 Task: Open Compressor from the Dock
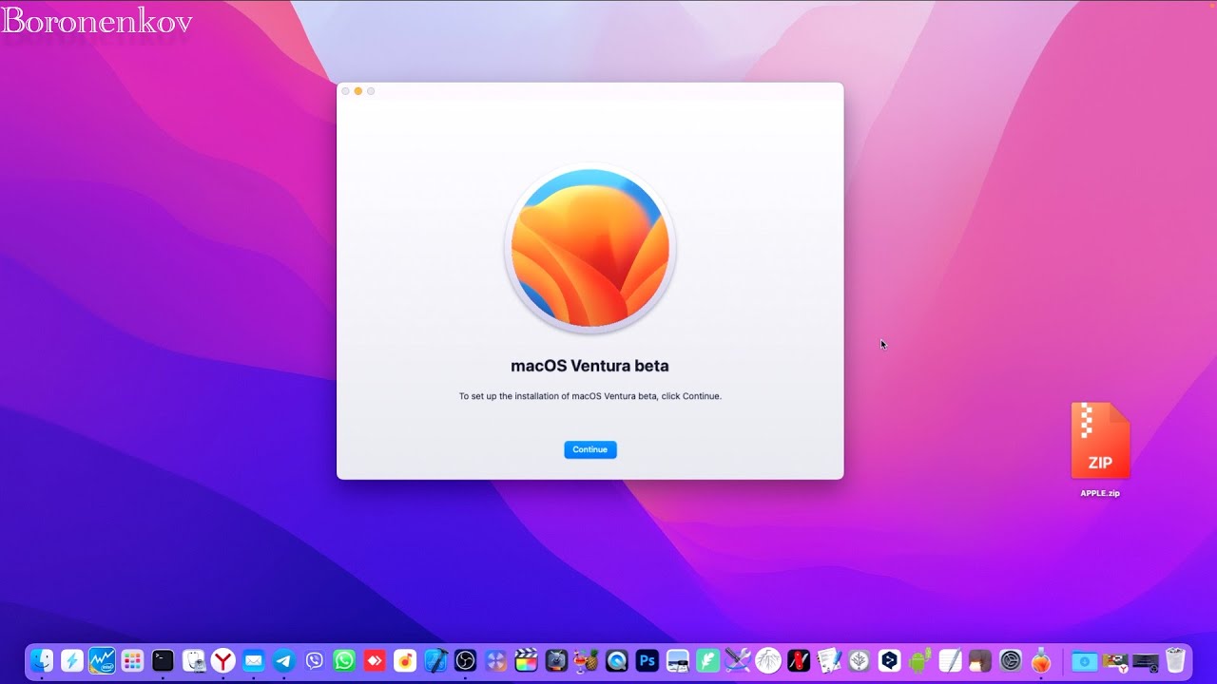pos(556,660)
